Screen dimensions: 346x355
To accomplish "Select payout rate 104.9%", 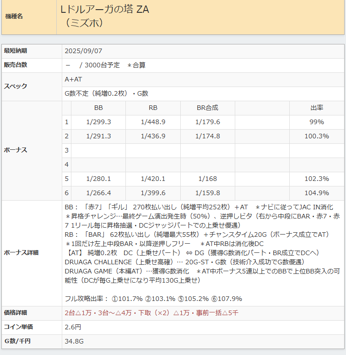I will tap(317, 193).
